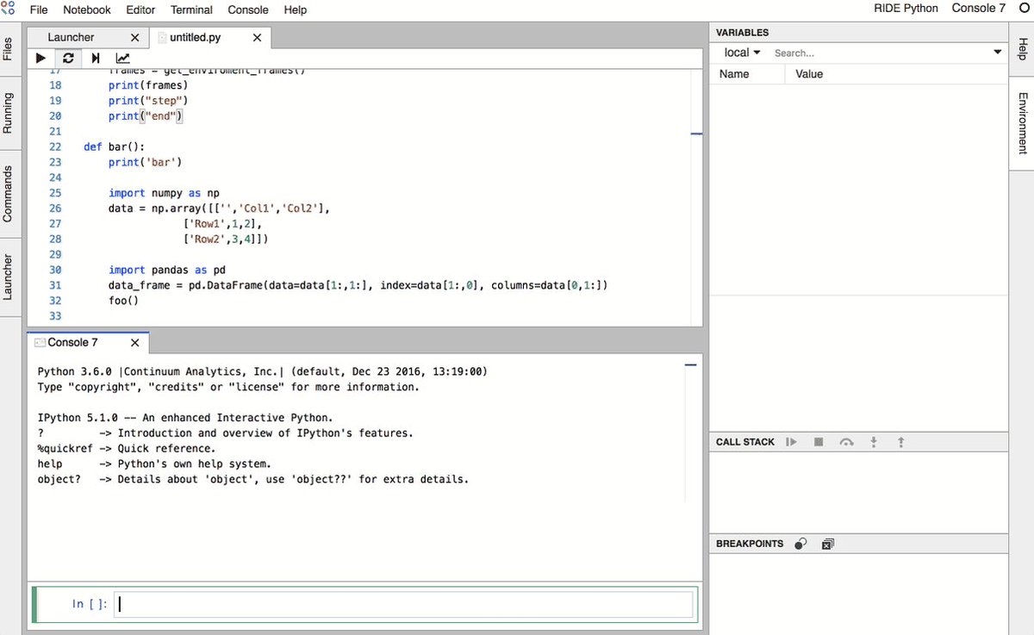Open the Editor menu
1034x635 pixels.
[140, 9]
